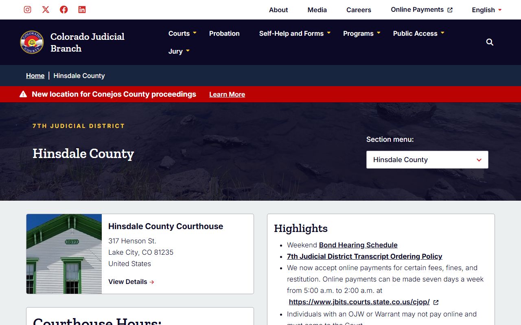This screenshot has width=521, height=325.
Task: Open the LinkedIn social icon
Action: [x=82, y=10]
